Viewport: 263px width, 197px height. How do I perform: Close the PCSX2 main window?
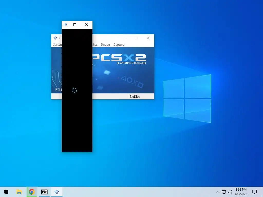click(148, 38)
